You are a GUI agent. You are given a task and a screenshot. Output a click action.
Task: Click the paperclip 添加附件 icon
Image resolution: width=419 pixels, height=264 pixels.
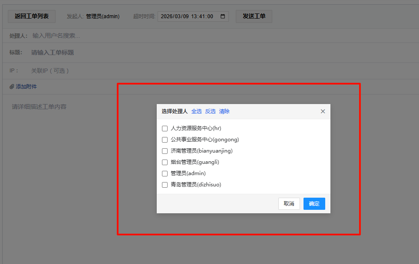[x=12, y=87]
